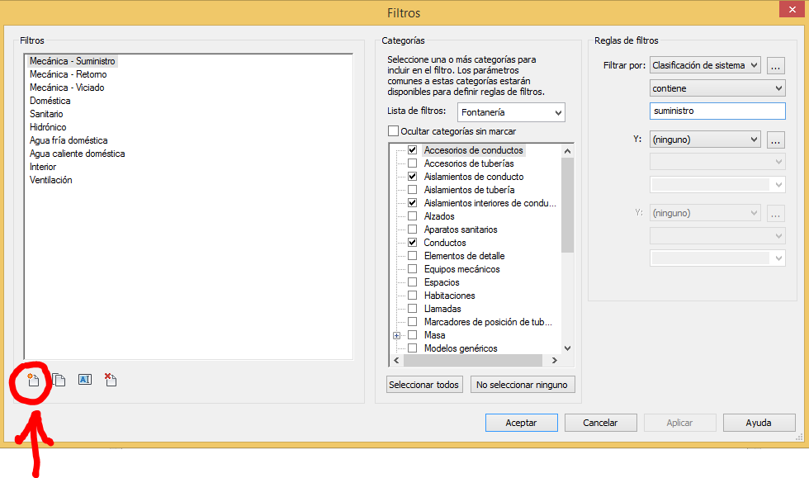Select Mecánica - Retorno in the filter list
The image size is (809, 478).
(69, 74)
